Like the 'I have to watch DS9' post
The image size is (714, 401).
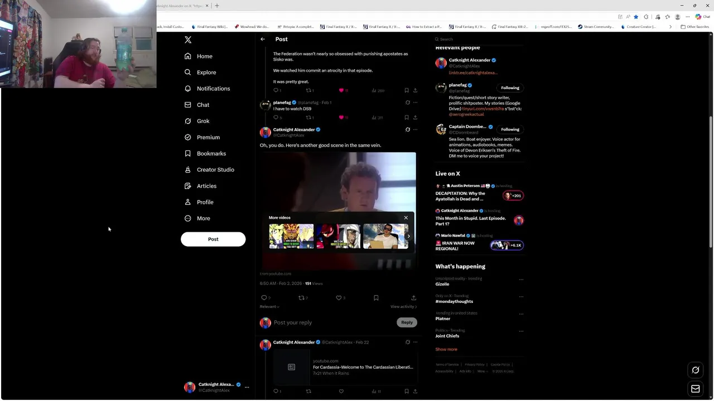(341, 118)
